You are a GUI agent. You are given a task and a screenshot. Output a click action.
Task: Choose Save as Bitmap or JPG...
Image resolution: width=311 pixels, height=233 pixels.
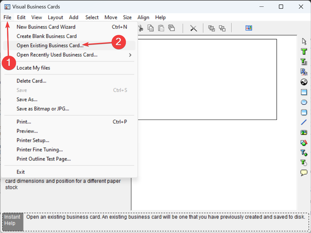click(69, 109)
